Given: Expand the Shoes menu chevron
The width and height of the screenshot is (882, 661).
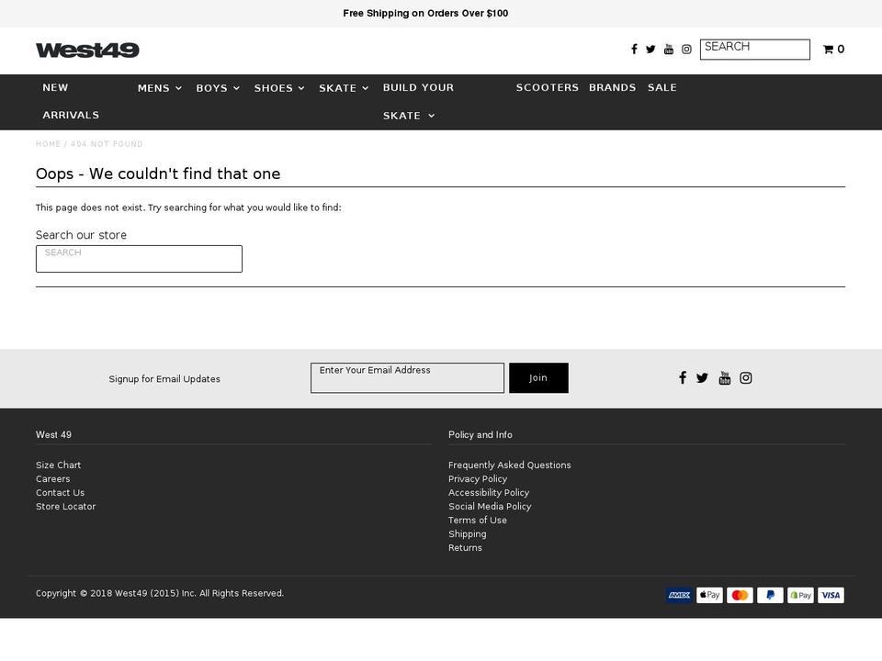Looking at the screenshot, I should click(301, 88).
